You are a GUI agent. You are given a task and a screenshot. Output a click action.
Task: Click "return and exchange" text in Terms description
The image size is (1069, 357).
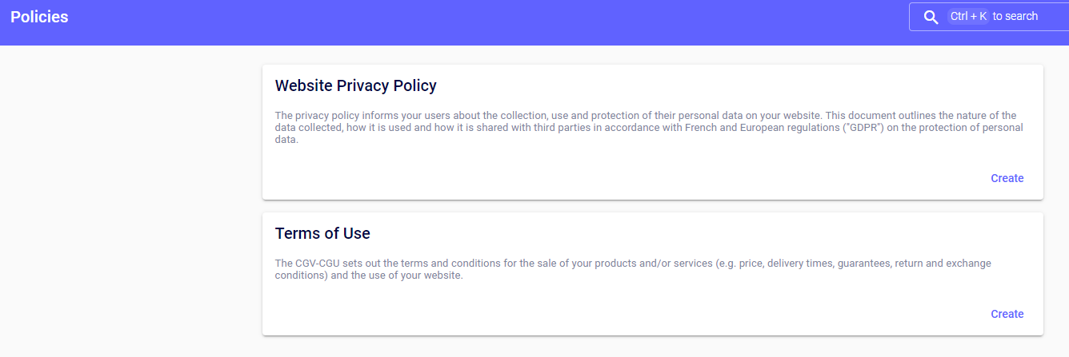click(x=952, y=264)
